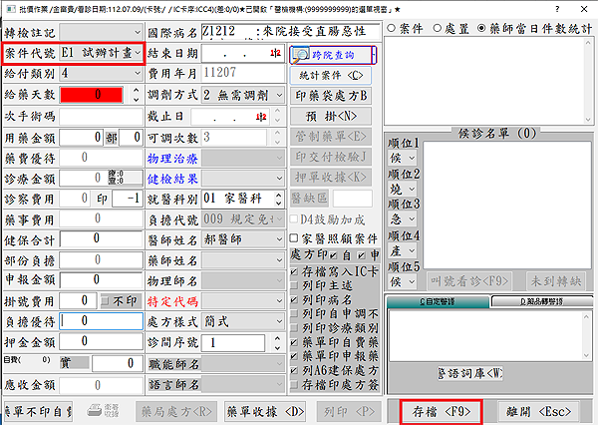Expand the 案件代號 dropdown
The height and width of the screenshot is (425, 598).
pos(138,53)
